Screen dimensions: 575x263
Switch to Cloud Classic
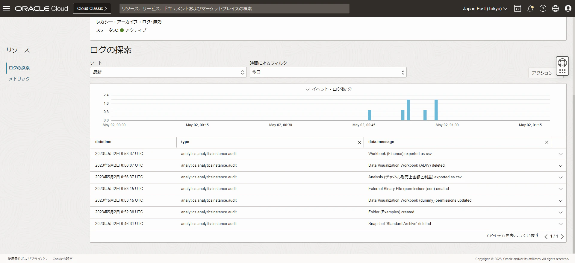pyautogui.click(x=92, y=8)
